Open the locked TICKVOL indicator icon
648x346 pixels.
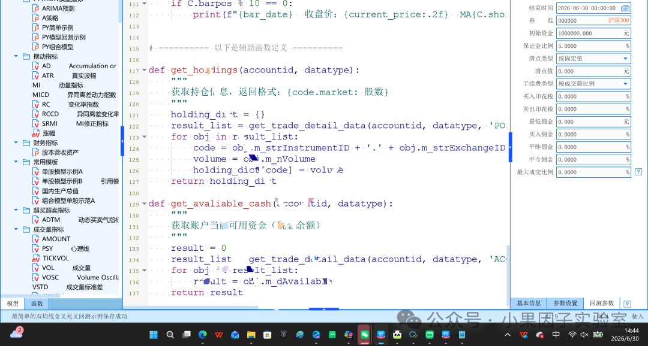36,258
